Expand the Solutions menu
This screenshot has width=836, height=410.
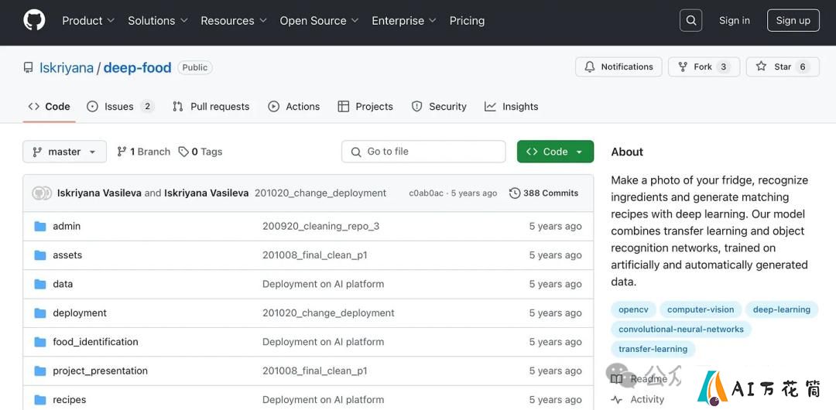coord(158,20)
